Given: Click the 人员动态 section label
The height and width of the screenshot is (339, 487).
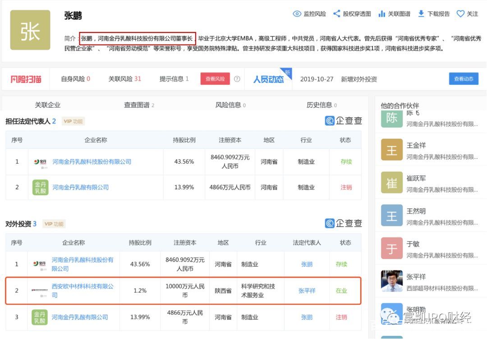Looking at the screenshot, I should point(268,79).
